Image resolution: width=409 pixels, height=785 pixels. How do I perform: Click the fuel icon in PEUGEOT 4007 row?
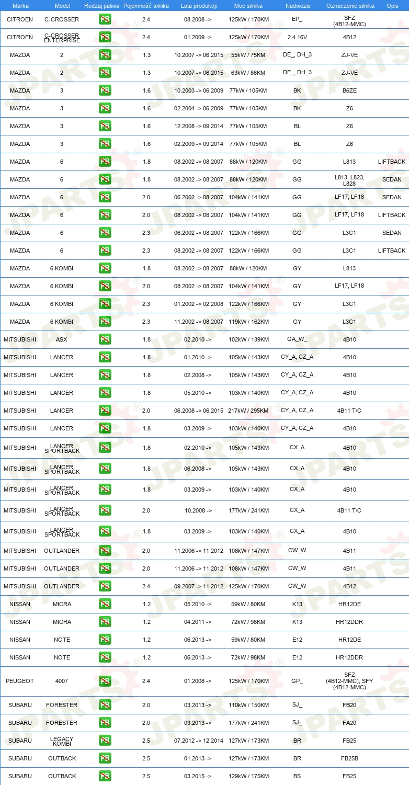[105, 681]
